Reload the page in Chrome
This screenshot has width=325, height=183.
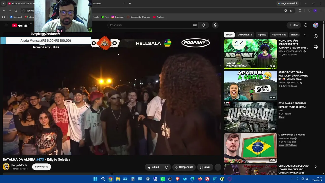point(16,11)
